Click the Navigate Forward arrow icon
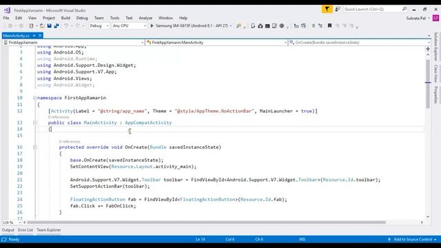This screenshot has width=441, height=248. click(21, 26)
